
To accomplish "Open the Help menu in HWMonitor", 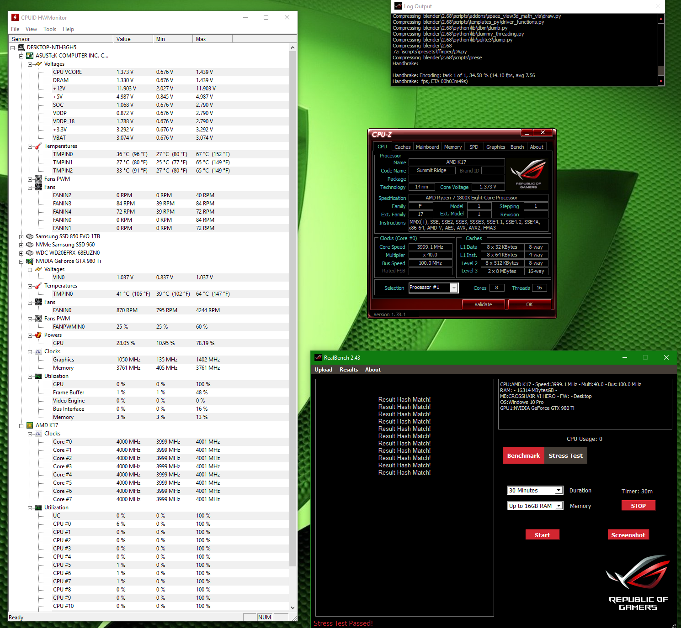I will tap(68, 29).
